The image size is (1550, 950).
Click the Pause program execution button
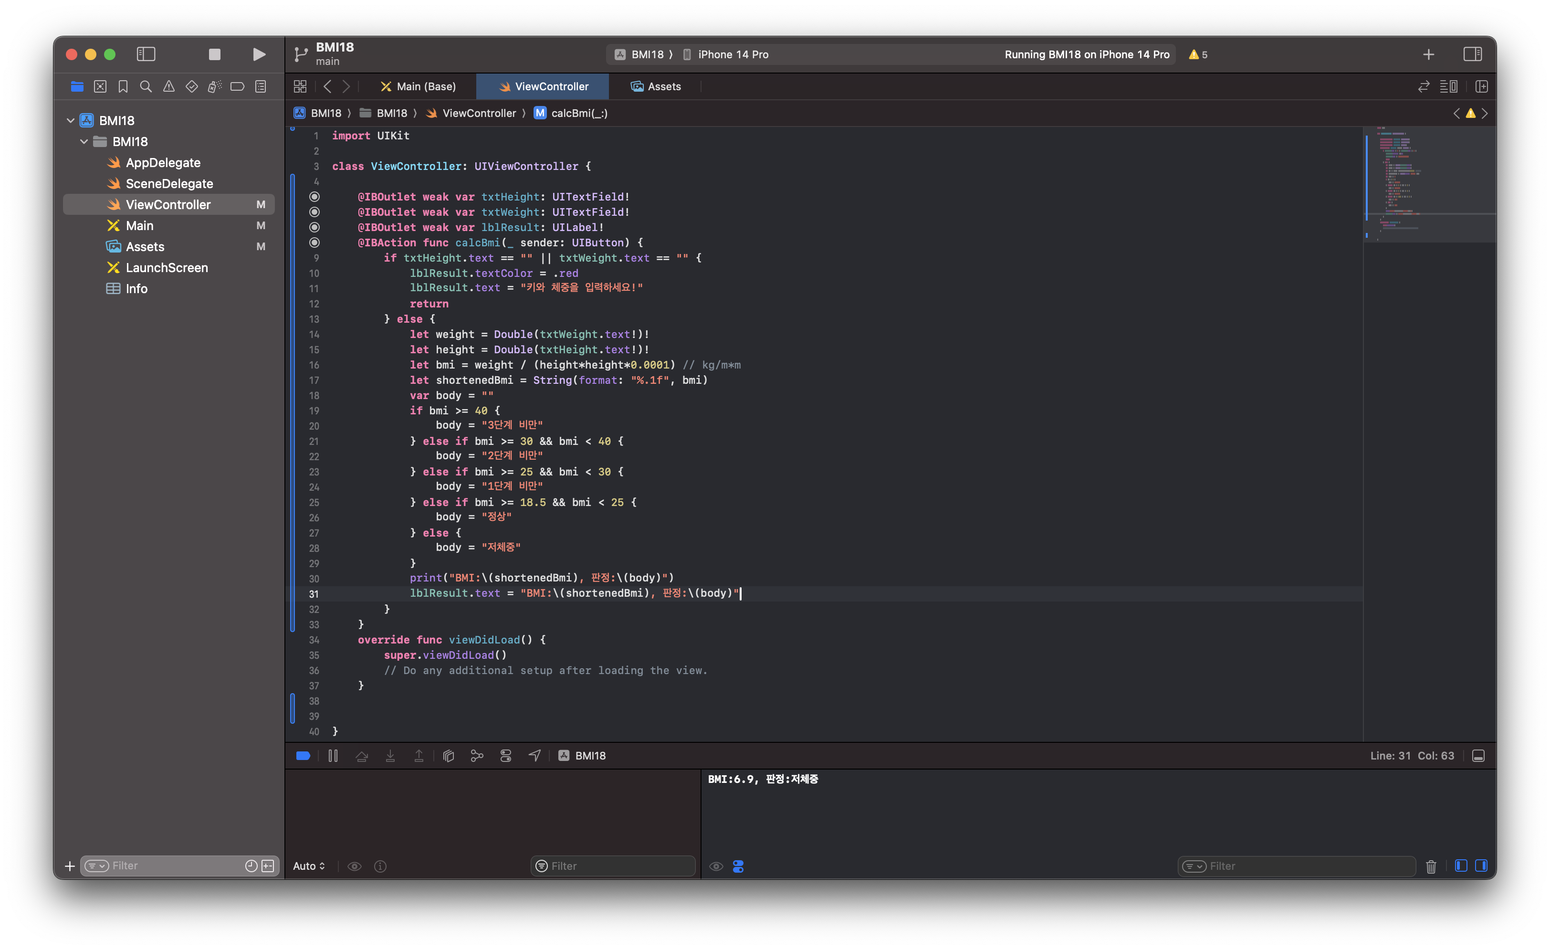pyautogui.click(x=333, y=756)
